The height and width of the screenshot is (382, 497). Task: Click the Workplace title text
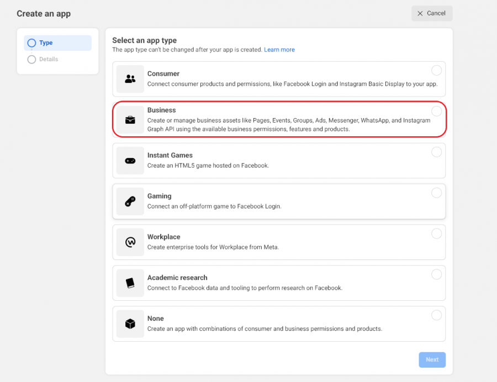[x=163, y=237]
